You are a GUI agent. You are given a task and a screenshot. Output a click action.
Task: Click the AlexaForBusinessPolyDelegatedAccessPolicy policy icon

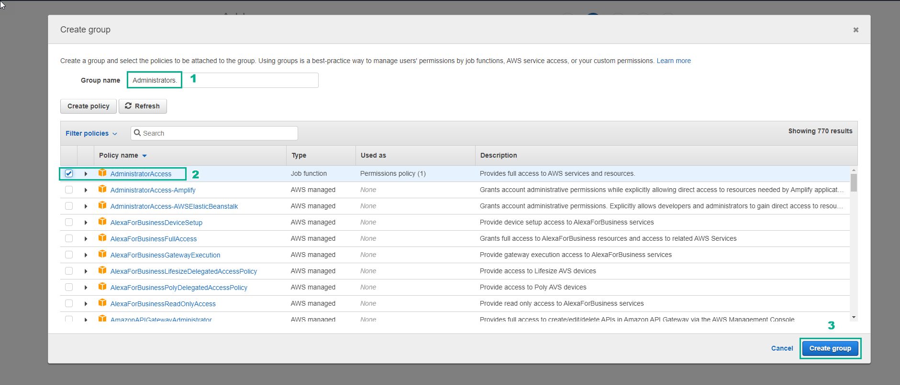click(x=102, y=287)
